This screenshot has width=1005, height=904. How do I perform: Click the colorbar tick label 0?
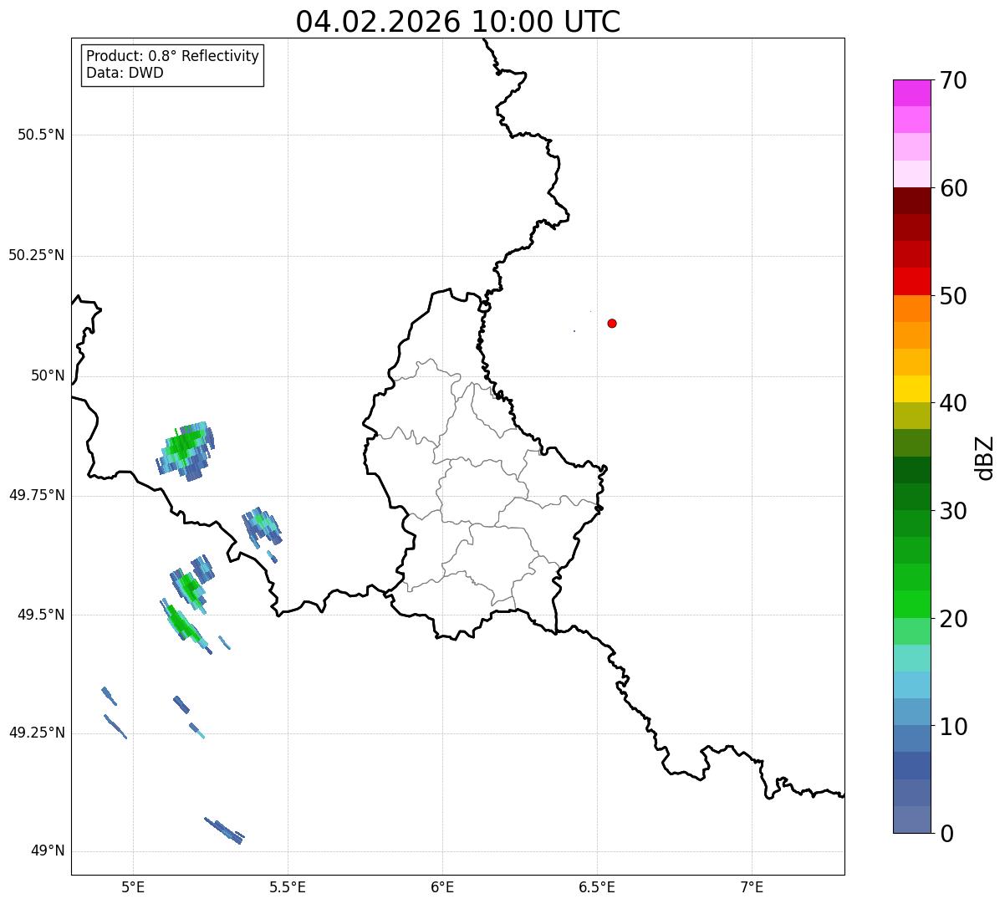coord(946,834)
